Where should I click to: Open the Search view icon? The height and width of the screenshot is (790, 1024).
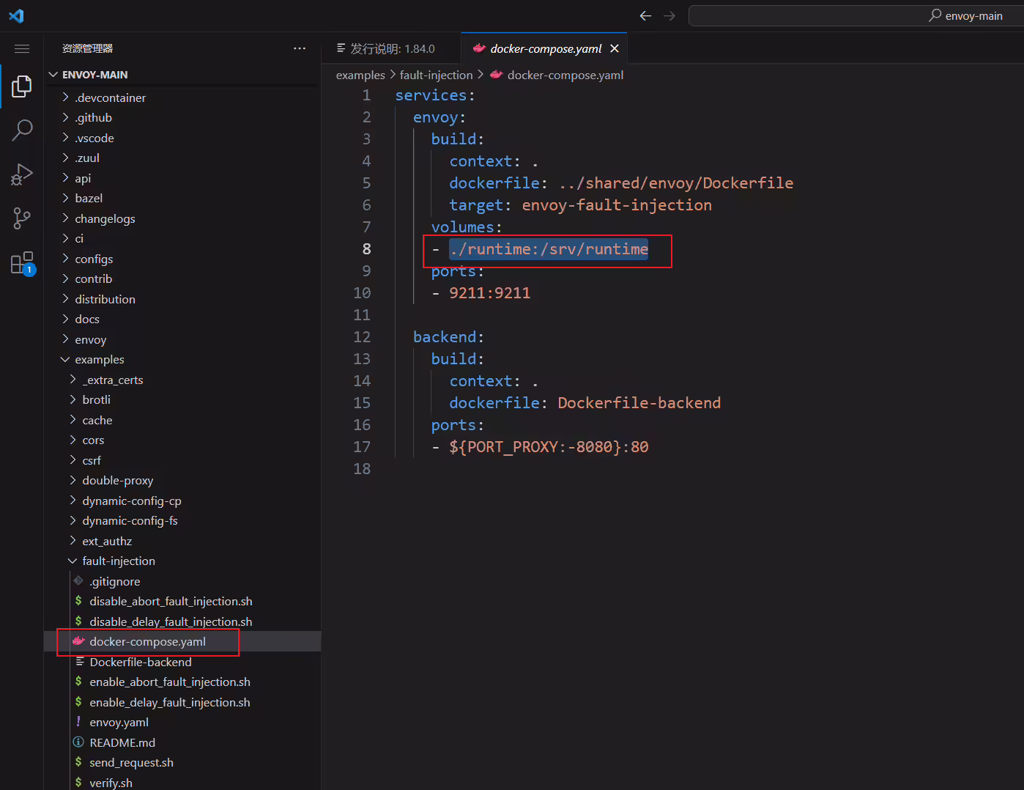point(22,130)
